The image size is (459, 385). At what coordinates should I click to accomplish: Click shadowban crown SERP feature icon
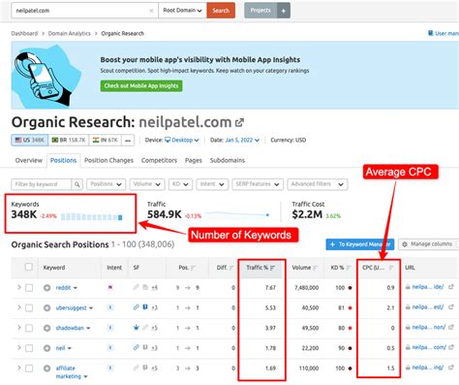[x=137, y=328]
